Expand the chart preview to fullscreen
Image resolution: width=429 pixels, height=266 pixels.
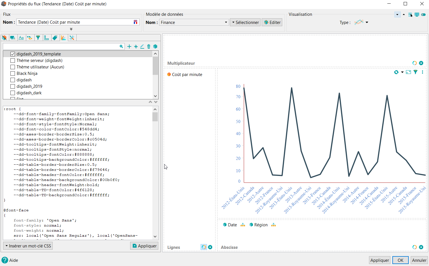click(x=408, y=72)
